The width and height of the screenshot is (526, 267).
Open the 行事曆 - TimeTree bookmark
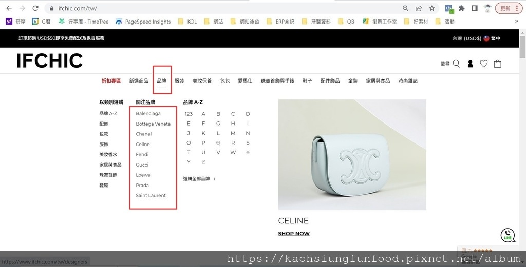coord(84,22)
